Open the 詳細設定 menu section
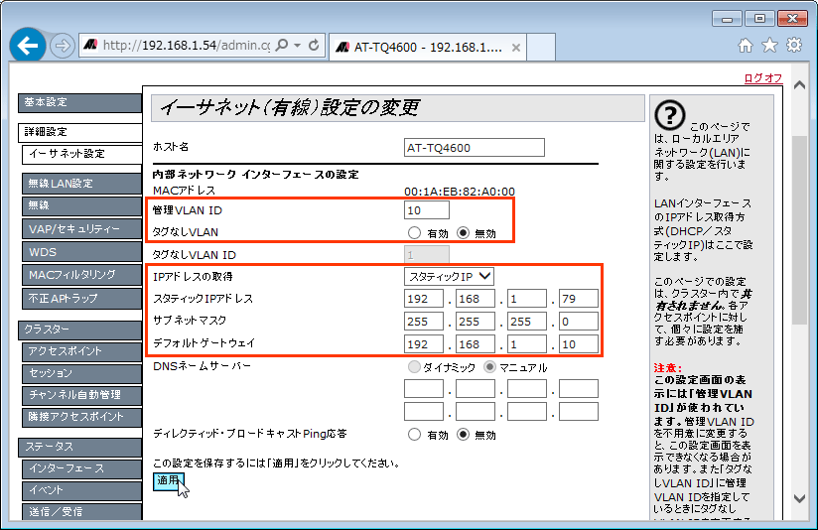 click(x=79, y=133)
